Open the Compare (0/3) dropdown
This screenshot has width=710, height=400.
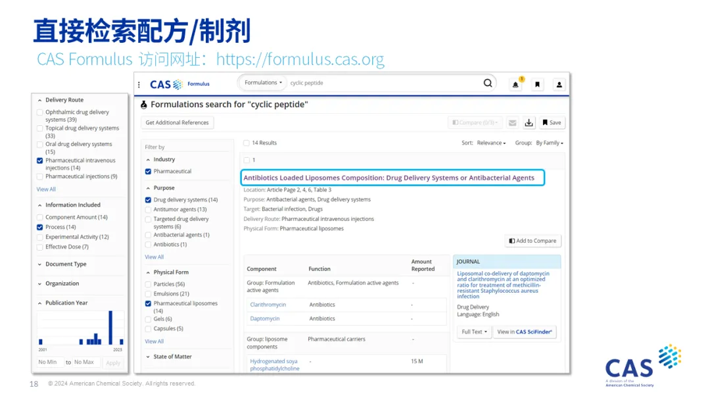(475, 123)
